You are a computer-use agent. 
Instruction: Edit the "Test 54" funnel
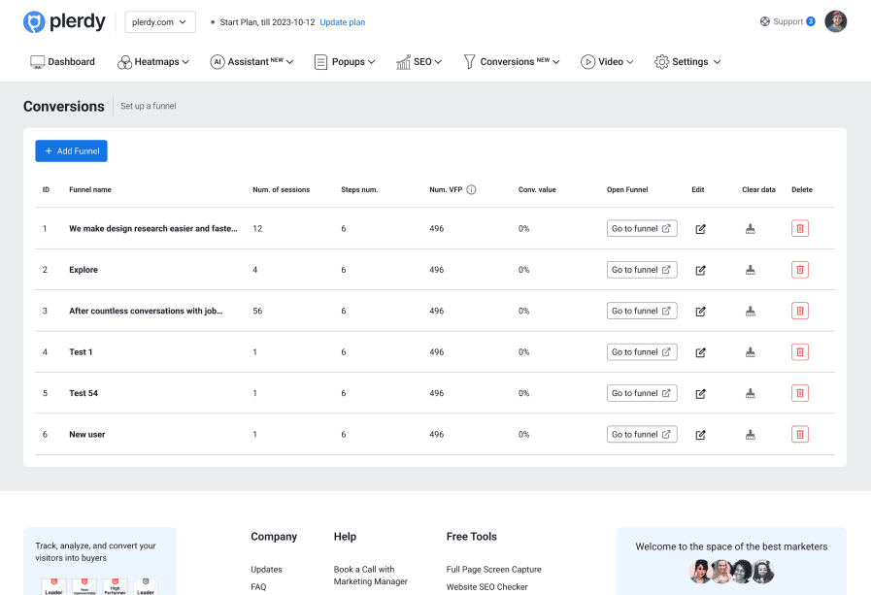coord(700,393)
